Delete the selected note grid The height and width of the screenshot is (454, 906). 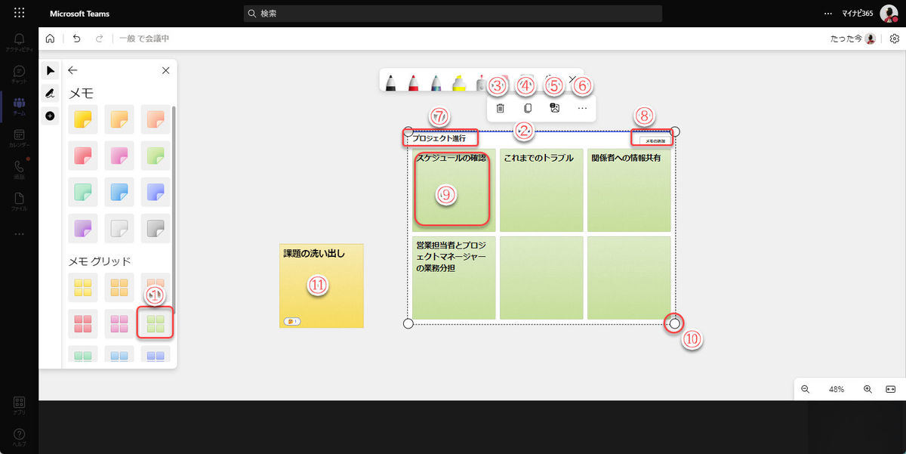click(500, 109)
